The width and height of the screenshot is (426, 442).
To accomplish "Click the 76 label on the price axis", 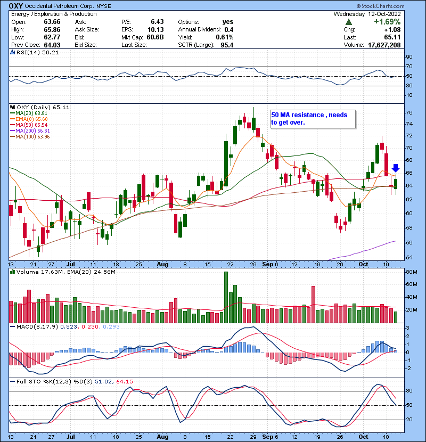I will coord(409,113).
